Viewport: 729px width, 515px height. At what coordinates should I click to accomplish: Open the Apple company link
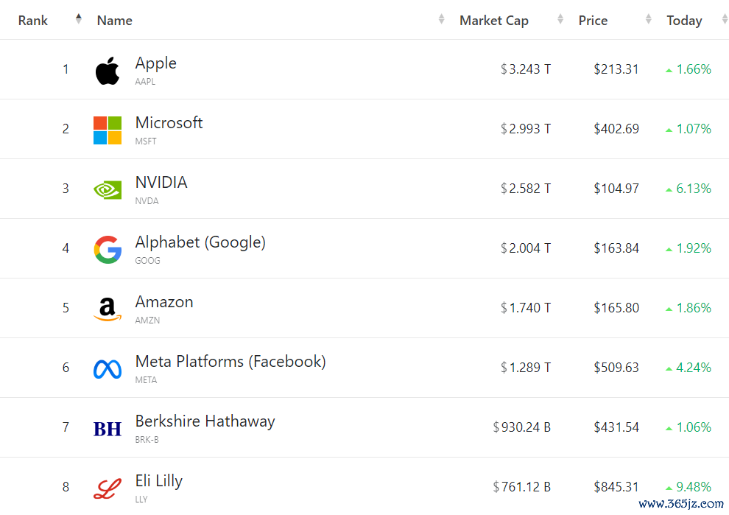tap(155, 63)
